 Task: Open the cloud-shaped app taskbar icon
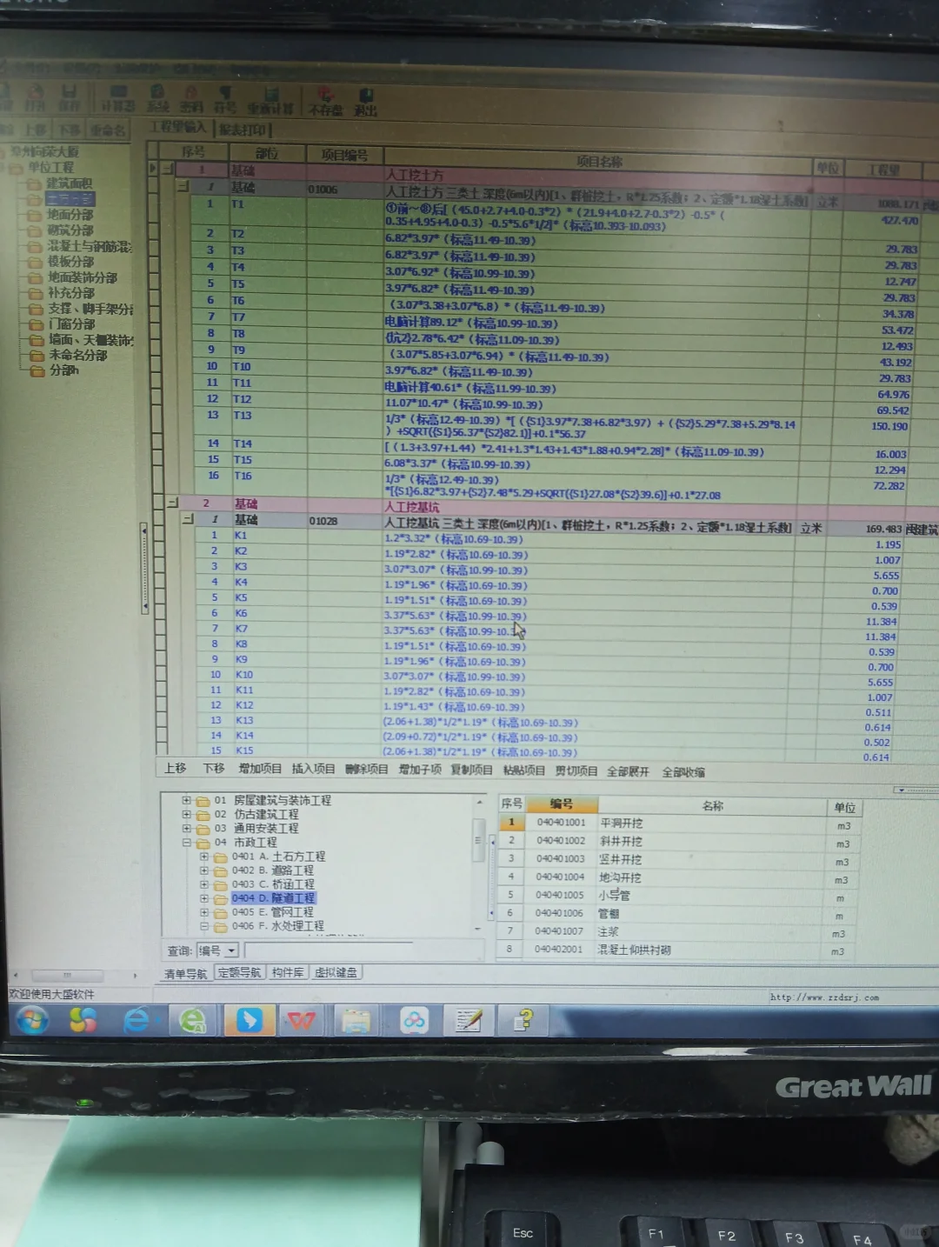point(414,1019)
